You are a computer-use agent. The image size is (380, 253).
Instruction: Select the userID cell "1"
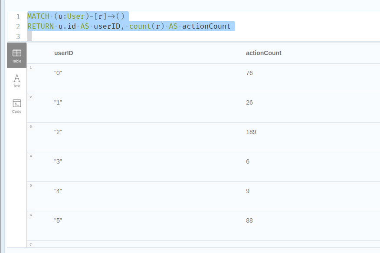point(58,102)
